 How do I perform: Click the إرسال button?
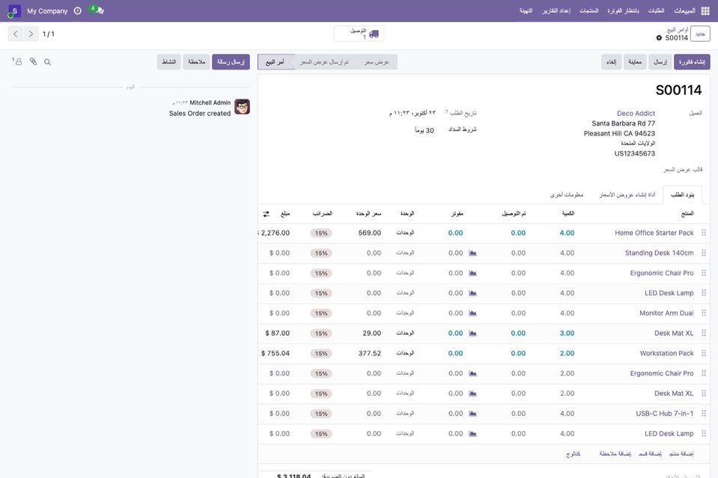click(660, 62)
